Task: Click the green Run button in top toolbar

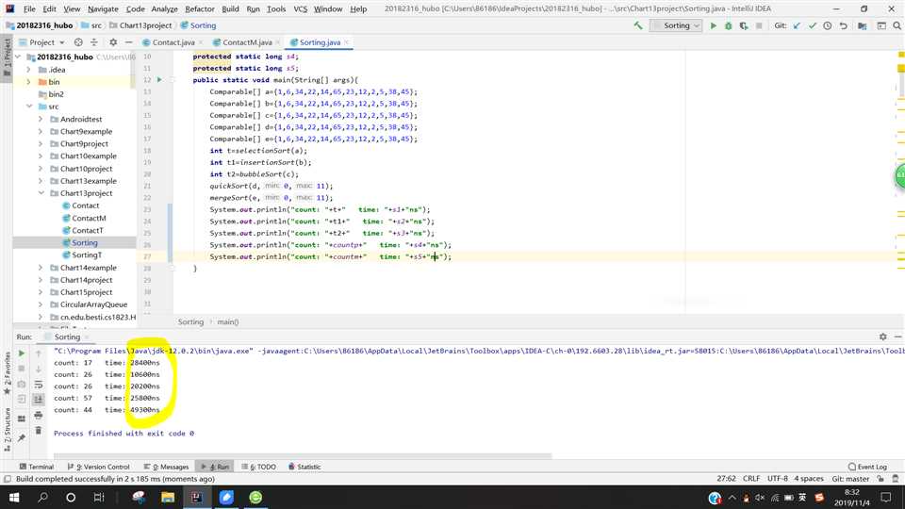Action: point(714,25)
